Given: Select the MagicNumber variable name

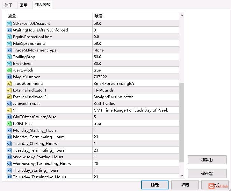Looking at the screenshot, I should tap(26, 77).
